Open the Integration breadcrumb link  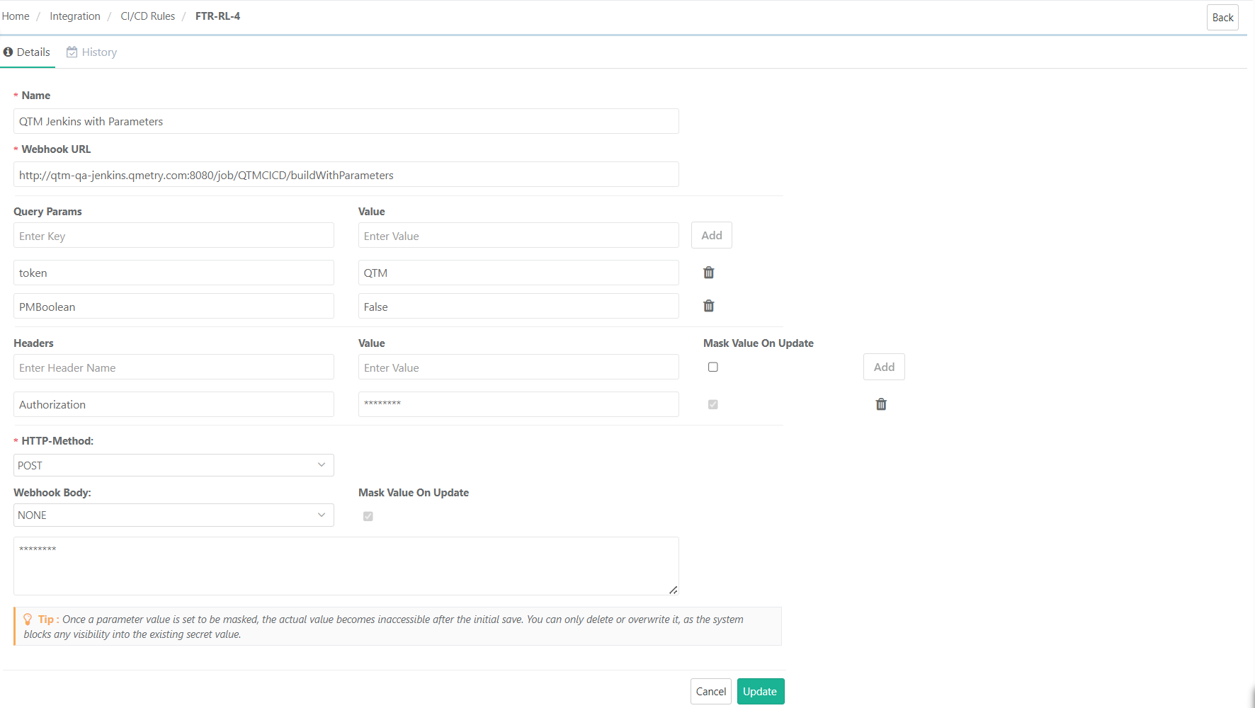74,16
